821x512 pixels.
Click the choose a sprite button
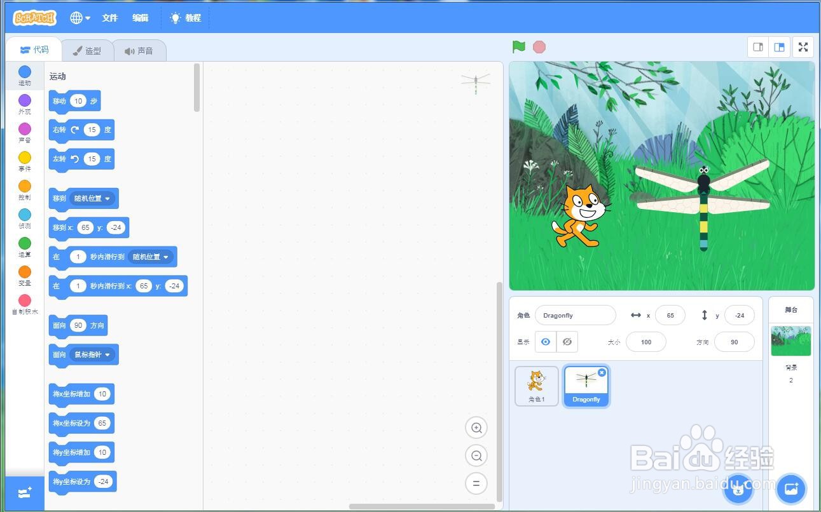pyautogui.click(x=738, y=488)
